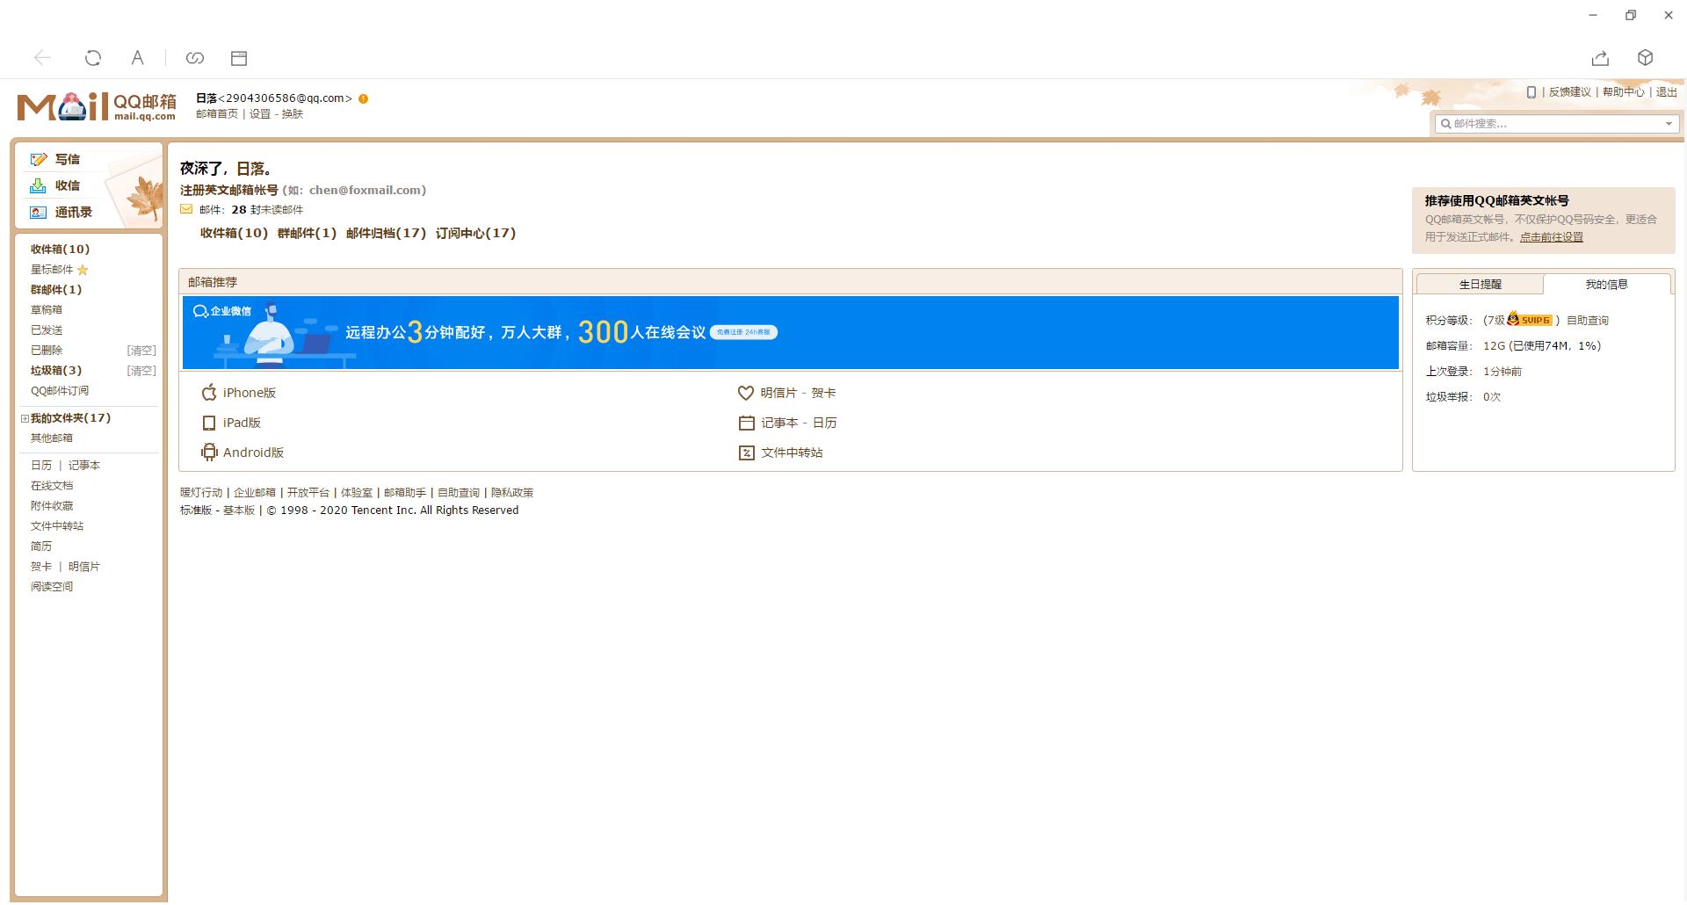The height and width of the screenshot is (905, 1687).
Task: Click the QQ Mail logo
Action: pos(97,106)
